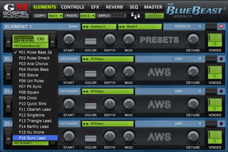The height and width of the screenshot is (152, 228).
Task: Click previous arrow on Factory 2 bank
Action: coord(84,27)
